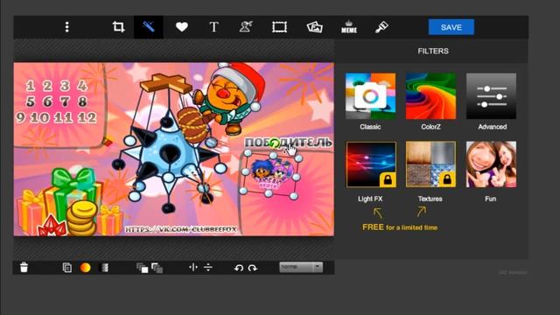Click the FILTERS panel header

433,51
